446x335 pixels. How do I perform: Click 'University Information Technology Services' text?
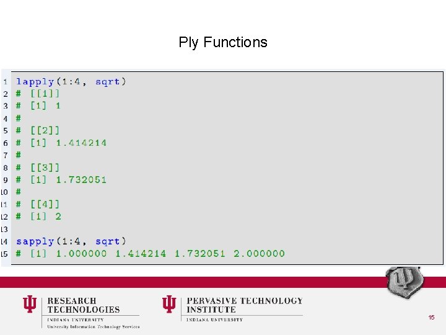pyautogui.click(x=94, y=327)
